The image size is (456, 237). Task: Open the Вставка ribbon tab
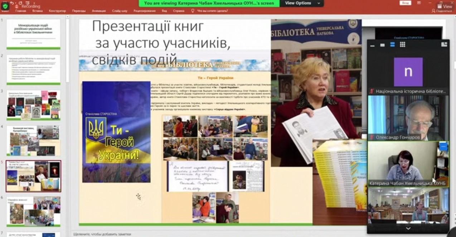37,11
